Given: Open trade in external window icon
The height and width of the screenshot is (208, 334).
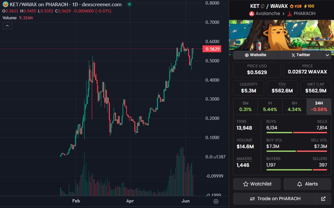Looking at the screenshot, I should tap(323, 199).
